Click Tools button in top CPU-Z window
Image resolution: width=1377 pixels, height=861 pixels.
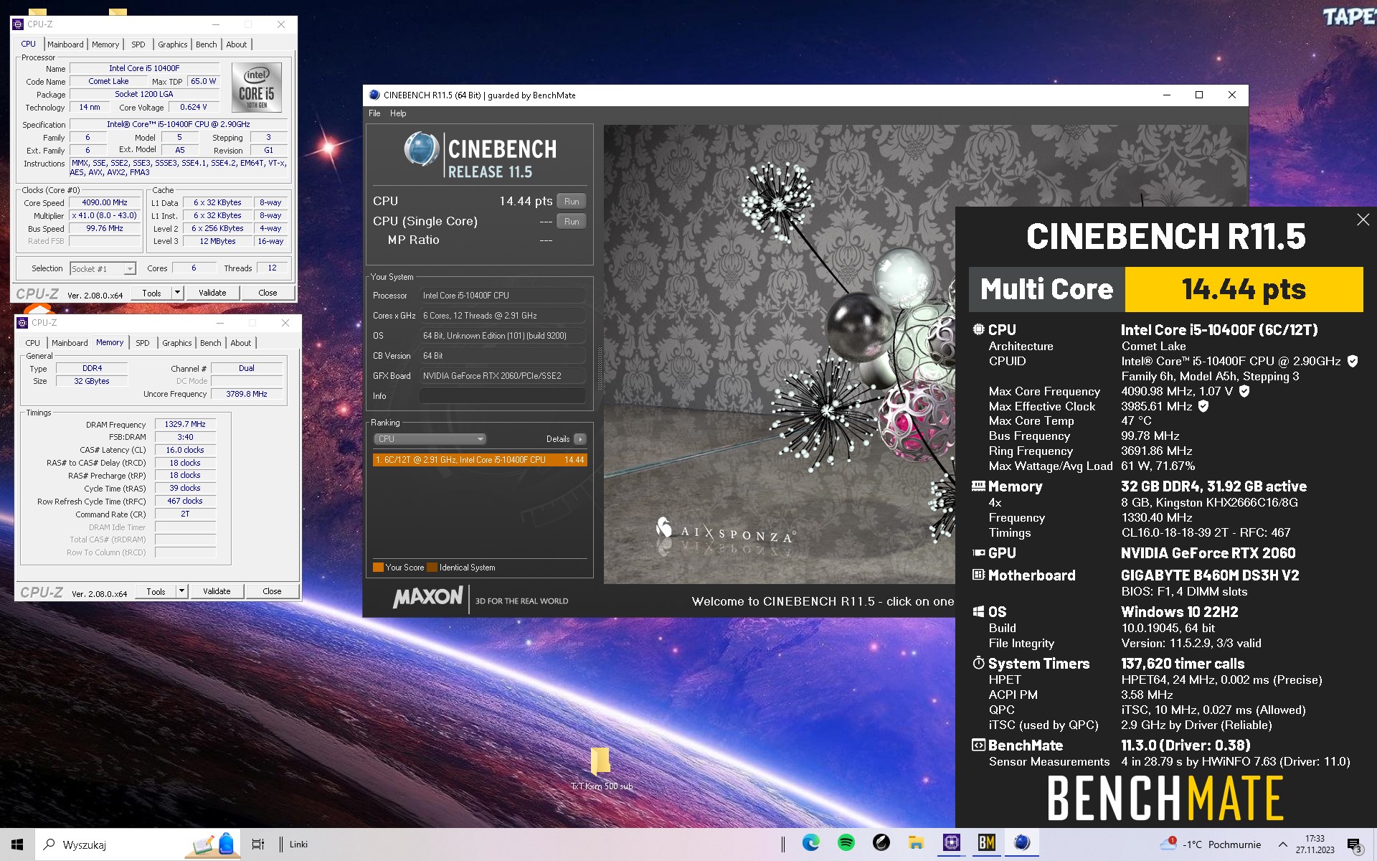pos(151,293)
